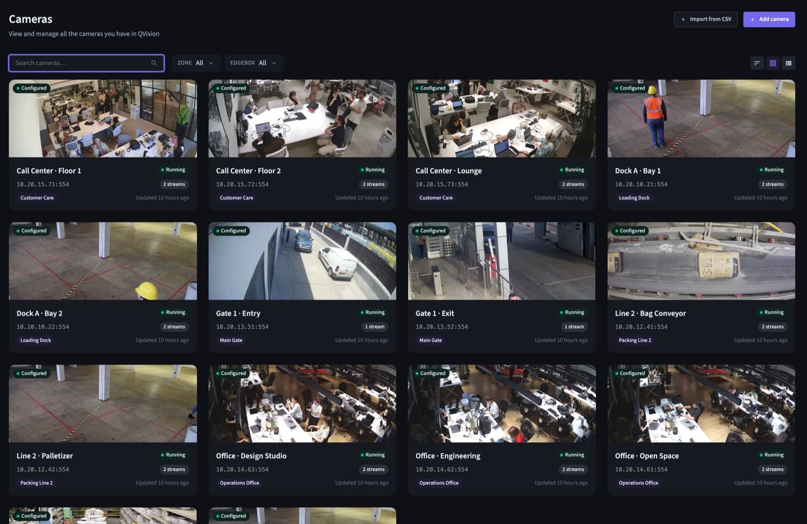
Task: Click Configured badge on Gate 1 · Entry
Action: pos(231,231)
